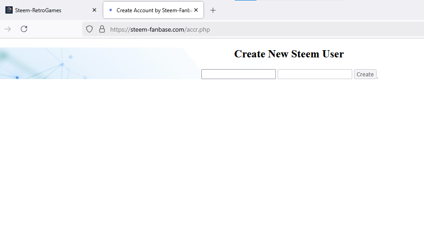The height and width of the screenshot is (235, 424).
Task: Select the Create Account by Steem-Fanbase tab
Action: (154, 10)
